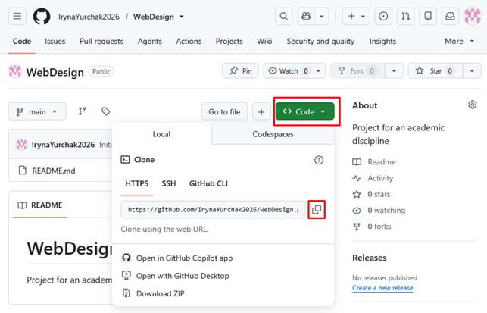Image resolution: width=487 pixels, height=313 pixels.
Task: Click the Readme link in About
Action: [382, 162]
